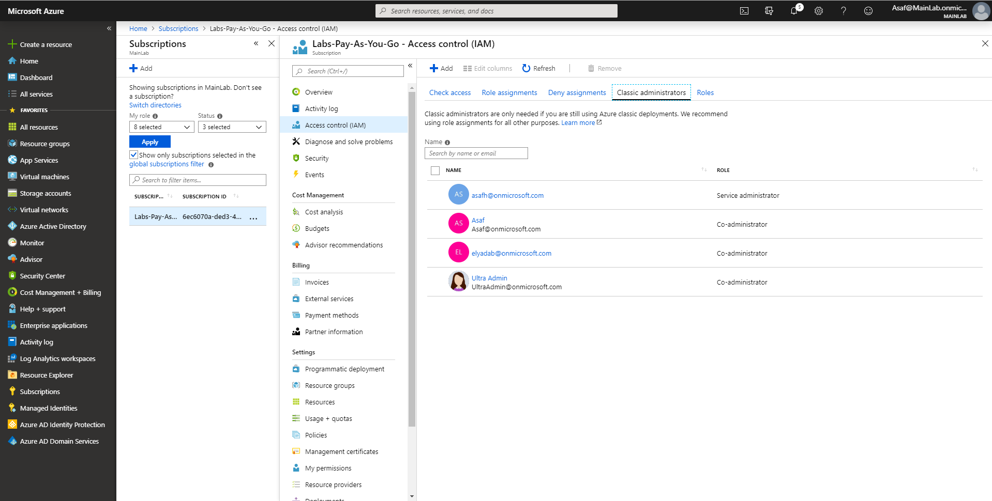
Task: Open Cost Management + Billing in sidebar
Action: pos(60,292)
